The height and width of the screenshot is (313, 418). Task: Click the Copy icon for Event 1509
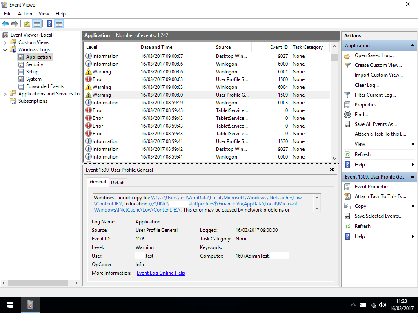[x=347, y=206]
